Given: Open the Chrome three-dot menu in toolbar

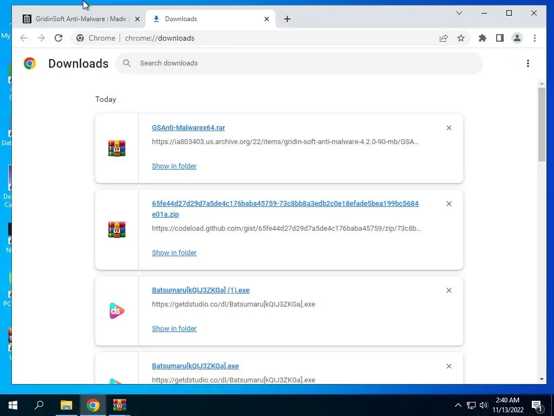Looking at the screenshot, I should pos(535,38).
